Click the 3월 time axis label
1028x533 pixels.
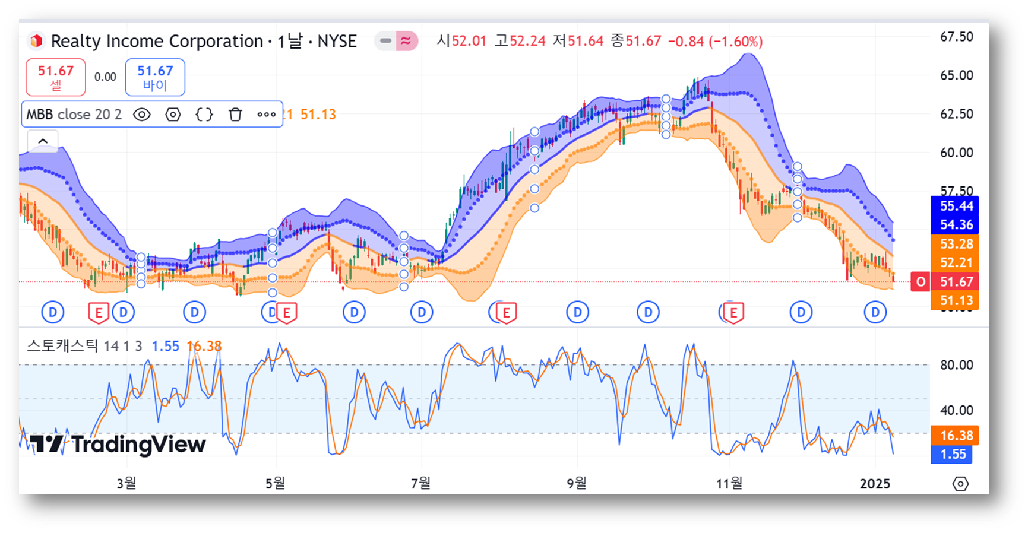click(126, 484)
